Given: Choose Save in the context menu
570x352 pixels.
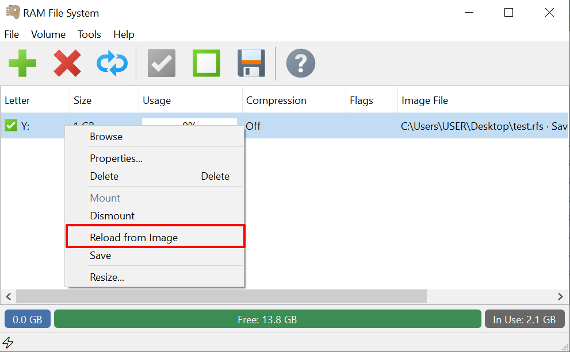Looking at the screenshot, I should tap(155, 256).
